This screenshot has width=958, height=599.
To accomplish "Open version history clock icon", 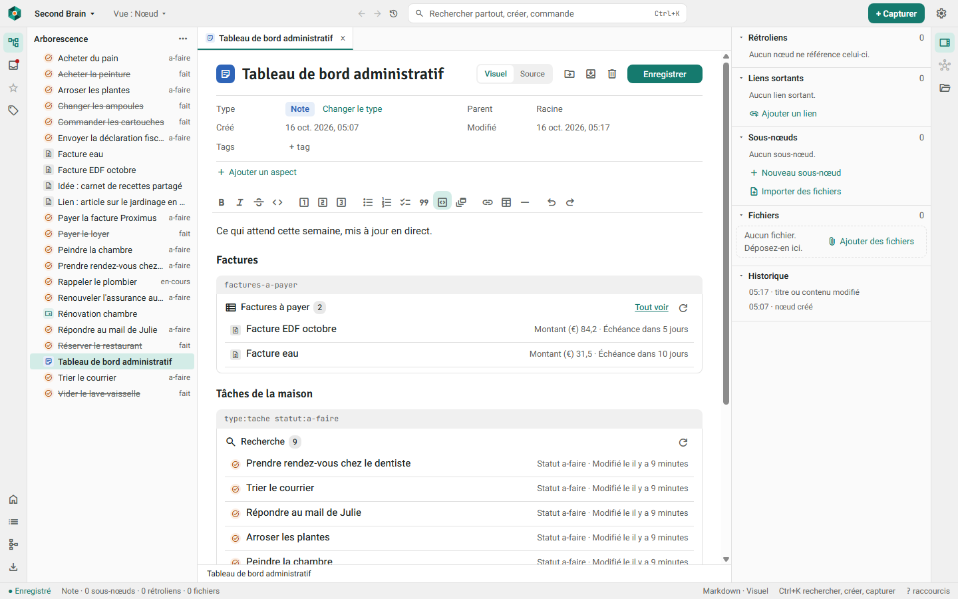I will point(394,13).
